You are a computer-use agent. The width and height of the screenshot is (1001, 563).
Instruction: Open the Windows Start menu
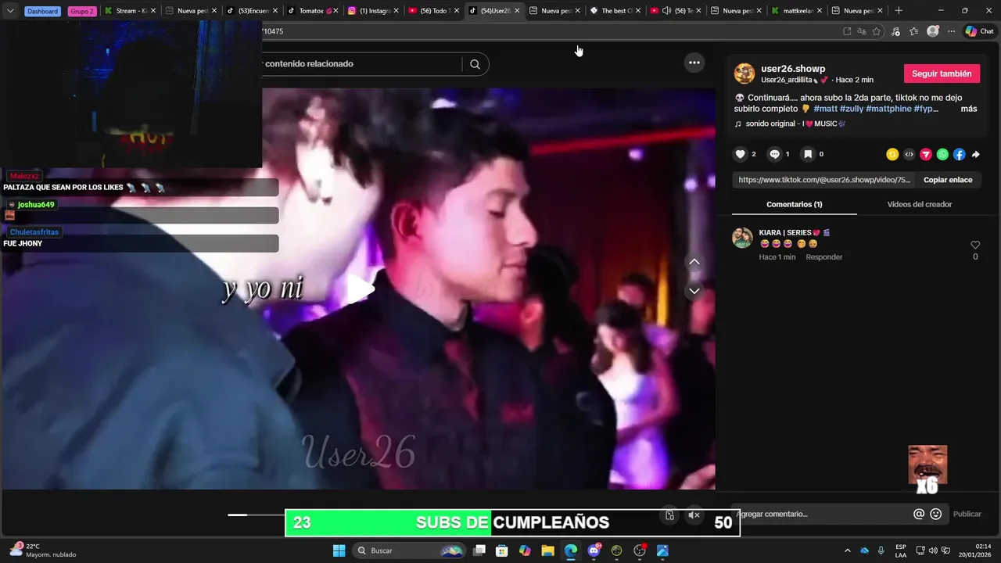(339, 550)
